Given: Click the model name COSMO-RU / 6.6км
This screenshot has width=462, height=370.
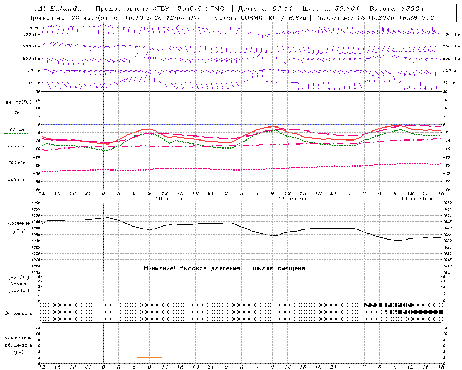Looking at the screenshot, I should (273, 18).
